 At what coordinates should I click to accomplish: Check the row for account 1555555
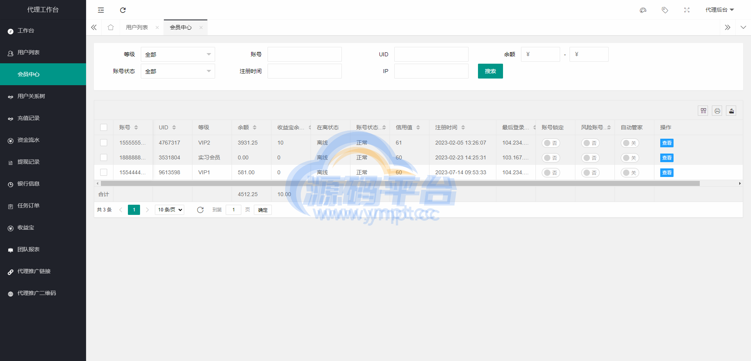pos(104,143)
